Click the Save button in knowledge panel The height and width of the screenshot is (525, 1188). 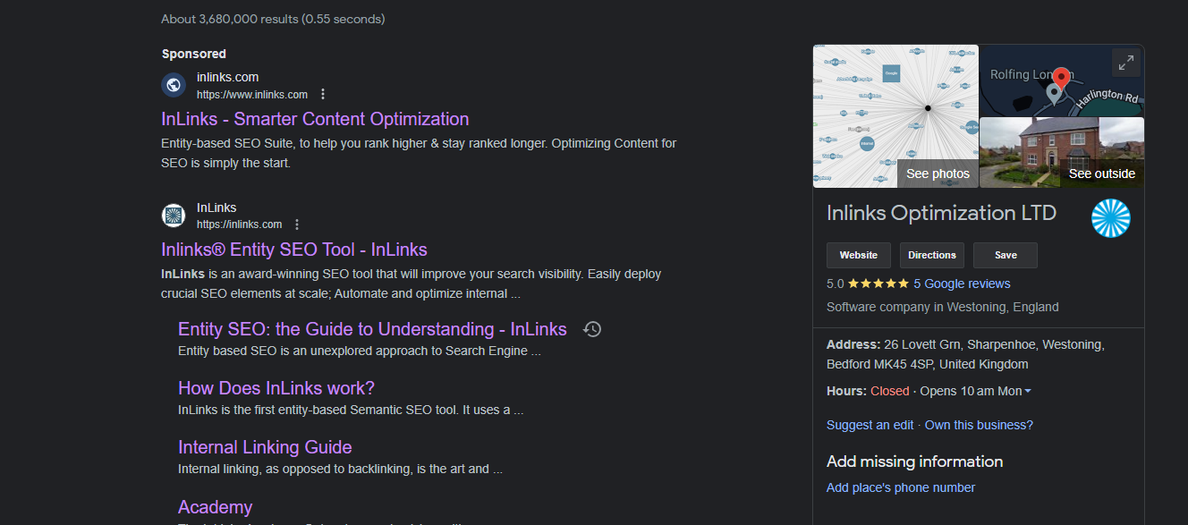1006,255
